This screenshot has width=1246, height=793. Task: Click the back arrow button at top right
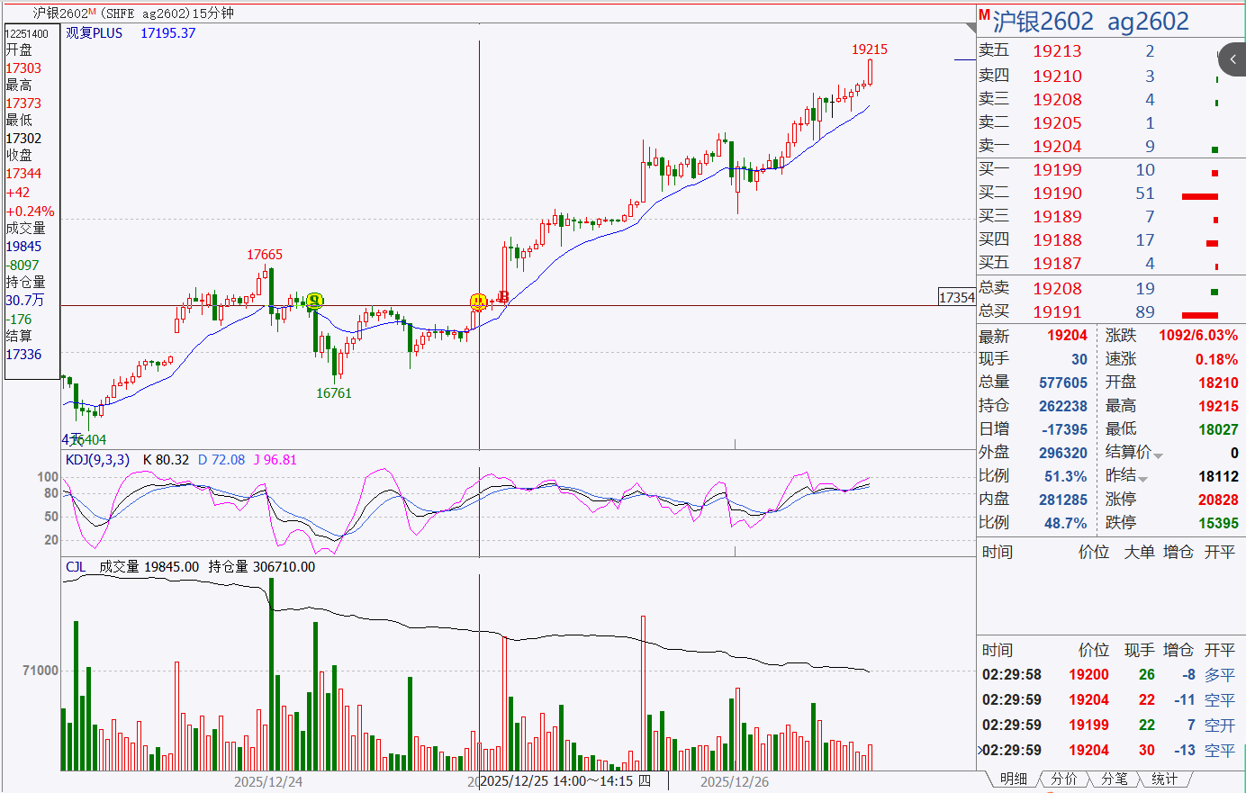point(1232,59)
